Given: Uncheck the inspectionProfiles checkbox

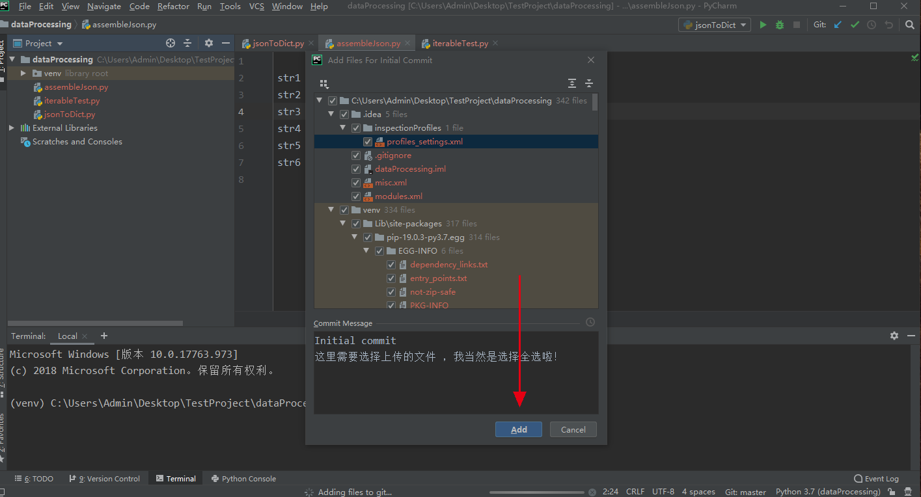Looking at the screenshot, I should pyautogui.click(x=356, y=128).
